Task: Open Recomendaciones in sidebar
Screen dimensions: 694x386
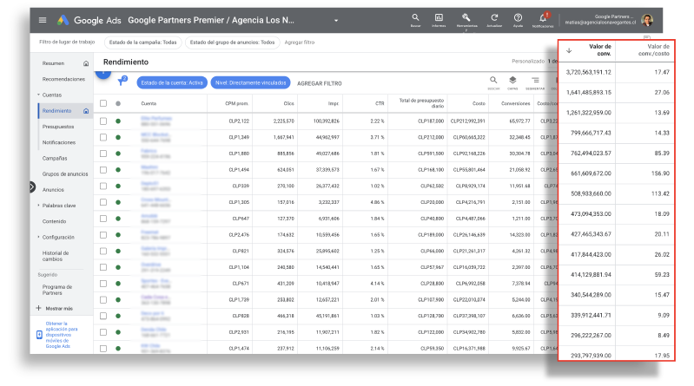Action: pyautogui.click(x=63, y=79)
